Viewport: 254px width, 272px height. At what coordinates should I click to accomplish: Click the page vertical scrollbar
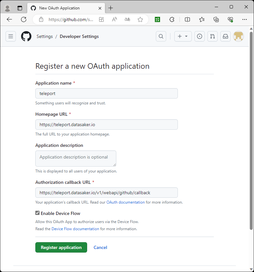point(251,130)
